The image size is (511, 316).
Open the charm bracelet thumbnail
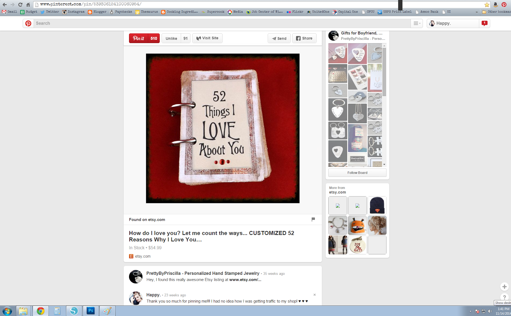click(x=338, y=225)
